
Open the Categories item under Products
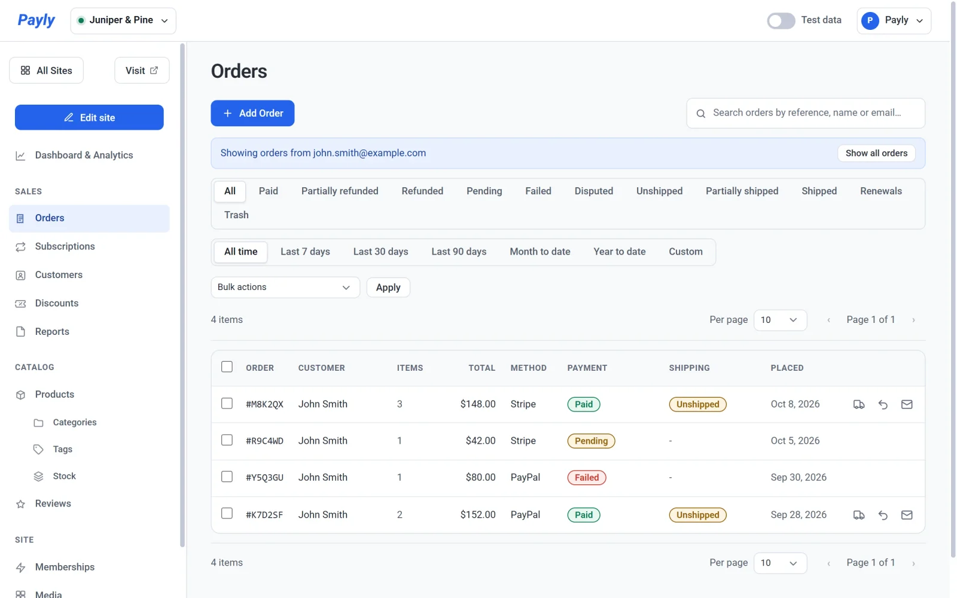[x=75, y=423]
